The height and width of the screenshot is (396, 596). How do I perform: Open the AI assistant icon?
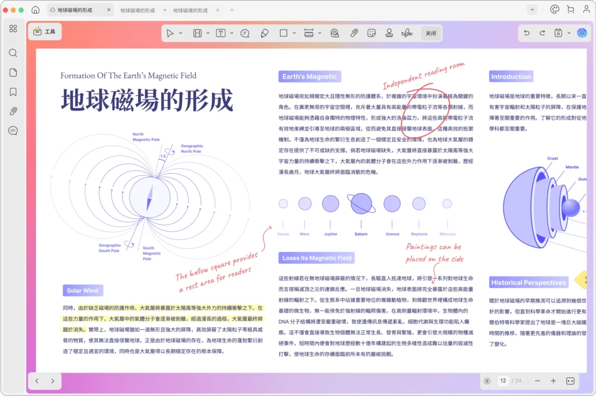(x=581, y=33)
